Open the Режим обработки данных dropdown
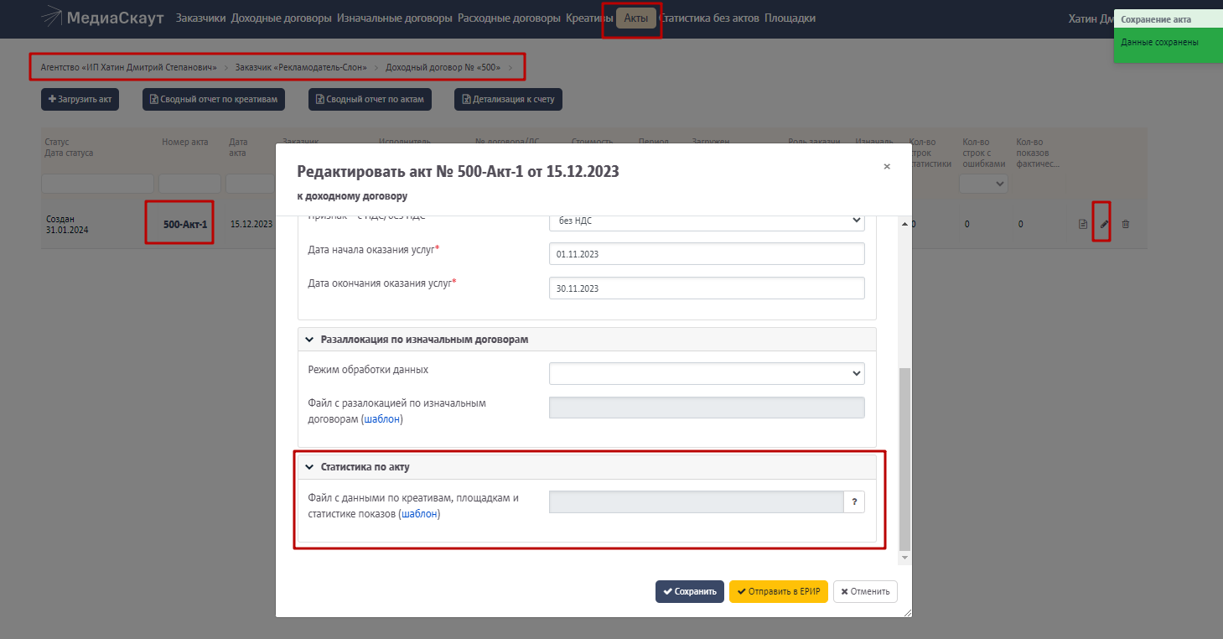The image size is (1223, 639). point(706,373)
